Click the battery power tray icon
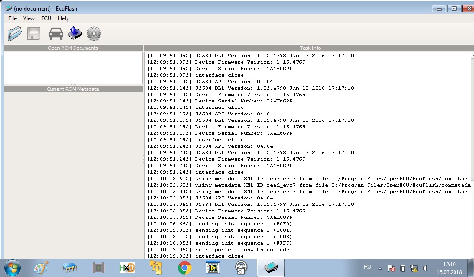 click(x=403, y=268)
